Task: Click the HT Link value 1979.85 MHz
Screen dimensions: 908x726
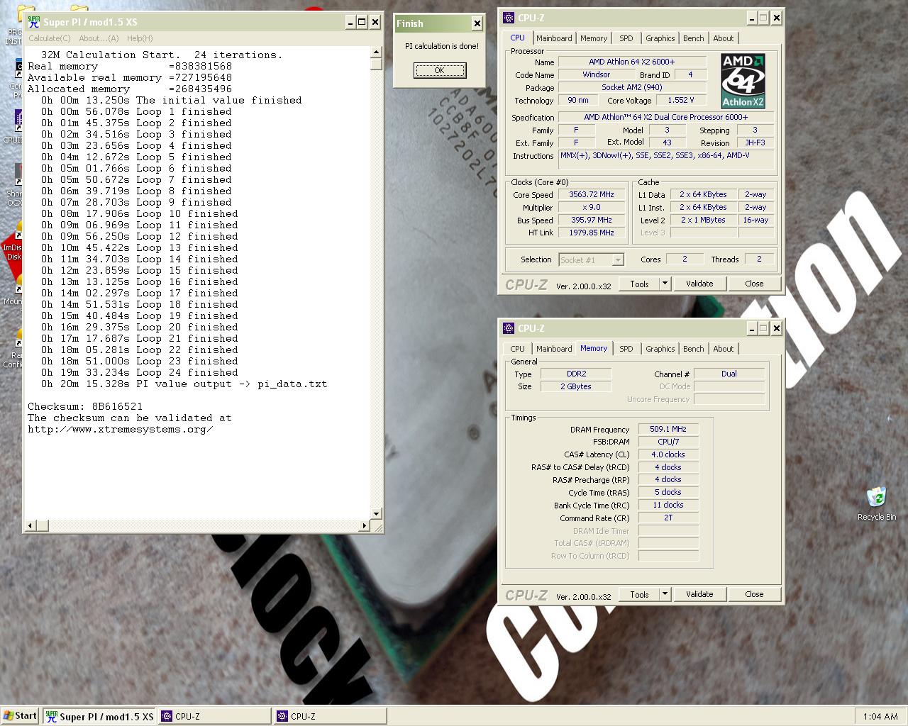Action: 592,233
